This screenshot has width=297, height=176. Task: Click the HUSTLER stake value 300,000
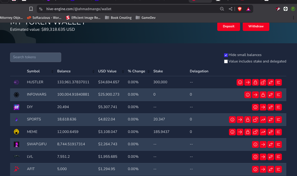[160, 82]
